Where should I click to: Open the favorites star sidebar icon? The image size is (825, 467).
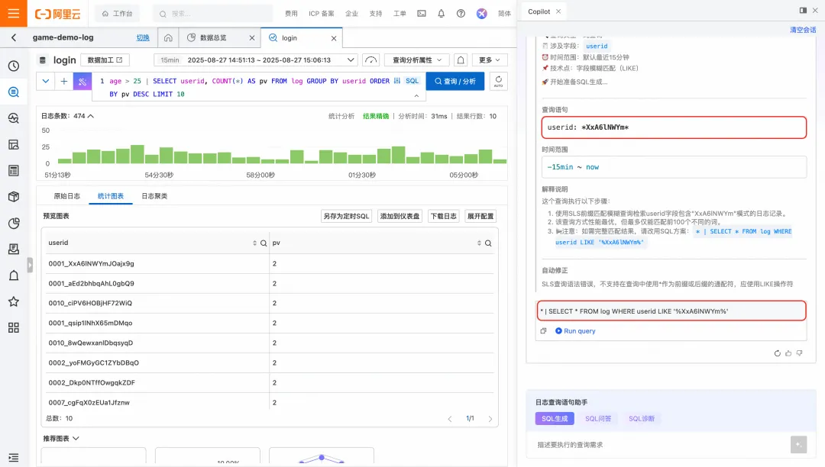(14, 301)
